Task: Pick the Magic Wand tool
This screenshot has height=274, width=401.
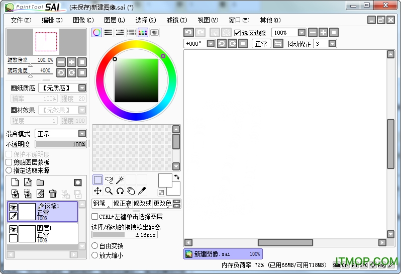Action: click(x=120, y=179)
